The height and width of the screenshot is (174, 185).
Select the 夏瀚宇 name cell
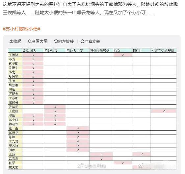tap(15, 76)
